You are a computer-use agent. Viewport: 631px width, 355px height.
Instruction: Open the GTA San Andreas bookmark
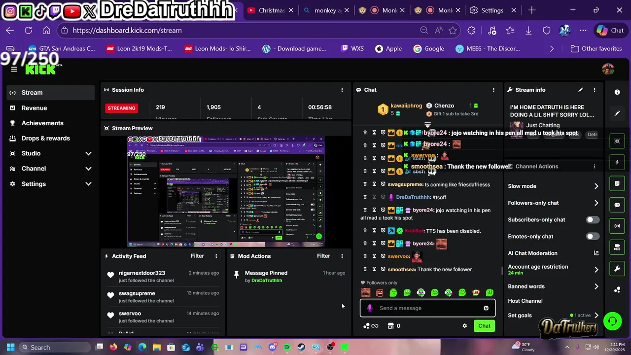click(61, 49)
